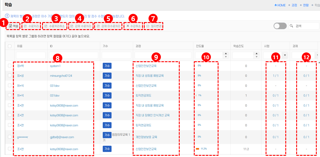Click the HOME icon in the breadcrumb
Image resolution: width=320 pixels, height=157 pixels.
coord(276,5)
